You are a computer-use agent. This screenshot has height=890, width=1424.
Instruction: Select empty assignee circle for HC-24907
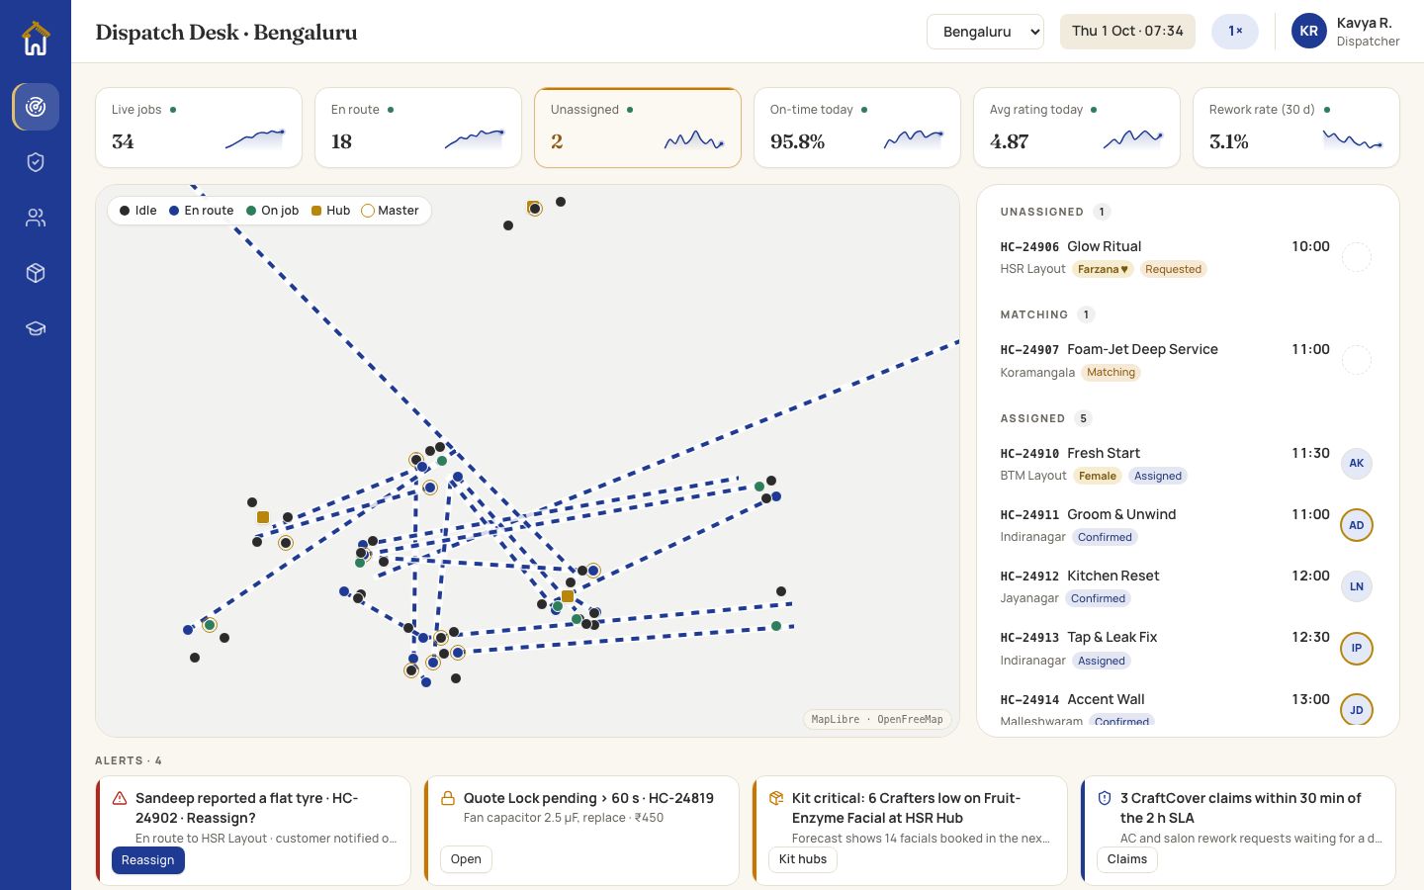(x=1356, y=360)
